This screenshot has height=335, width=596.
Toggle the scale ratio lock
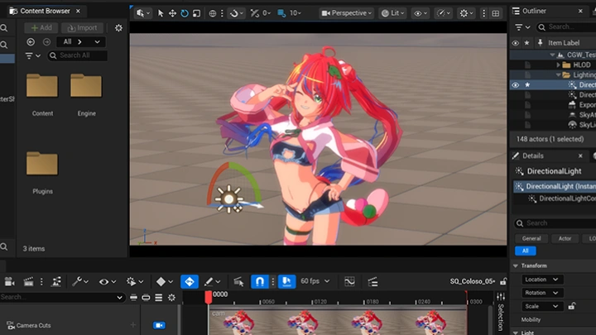pos(572,306)
